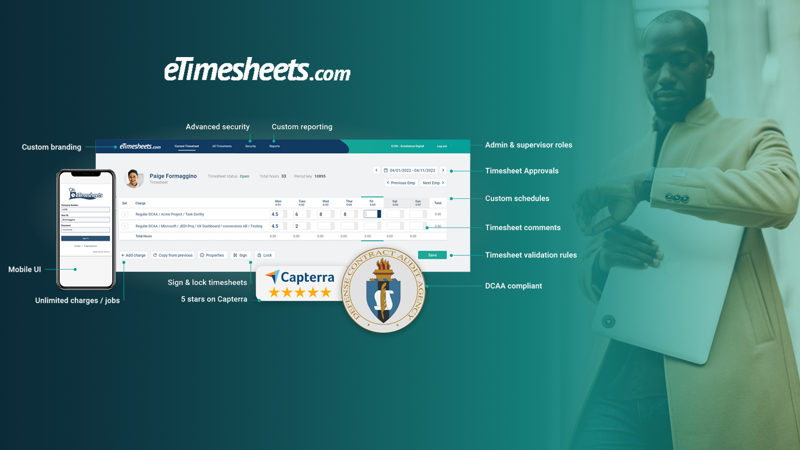Toggle the second charge row checkbox
The height and width of the screenshot is (450, 800).
point(124,225)
